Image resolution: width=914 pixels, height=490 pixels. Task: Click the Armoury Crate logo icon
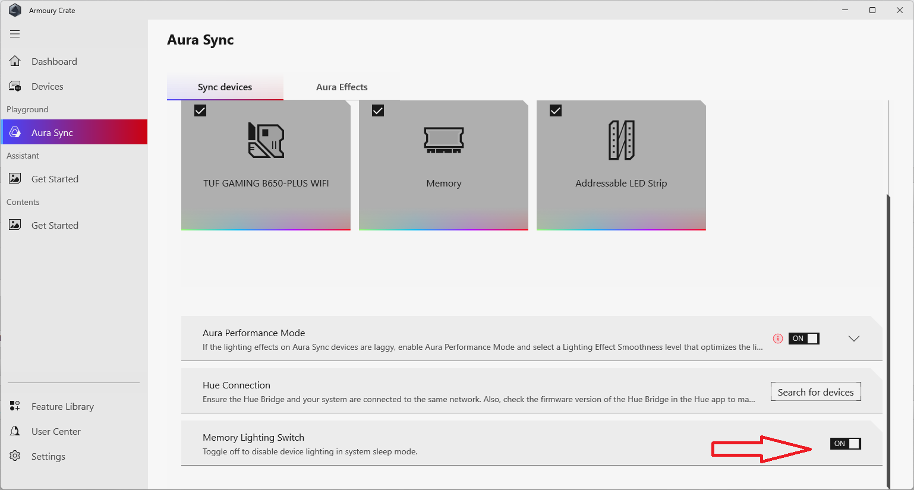15,10
